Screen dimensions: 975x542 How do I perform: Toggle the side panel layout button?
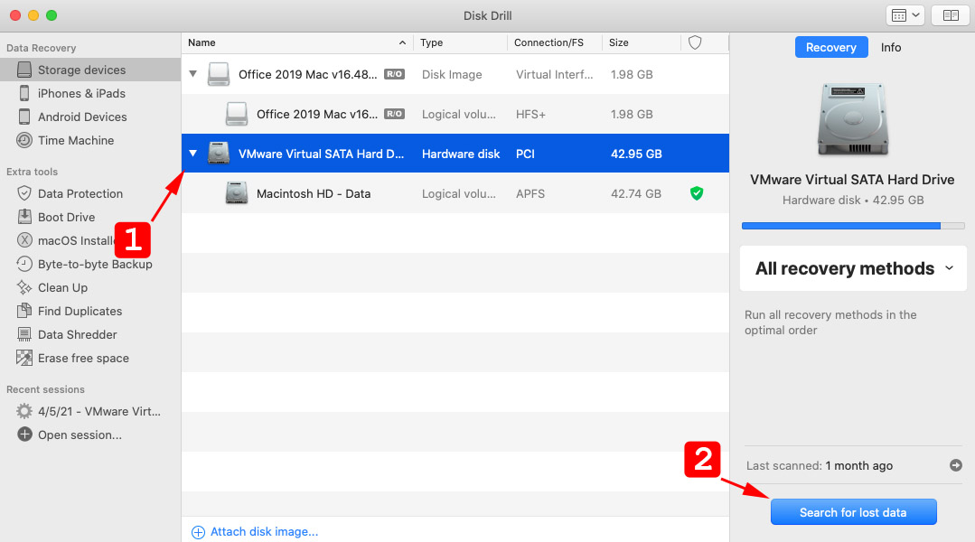coord(950,15)
